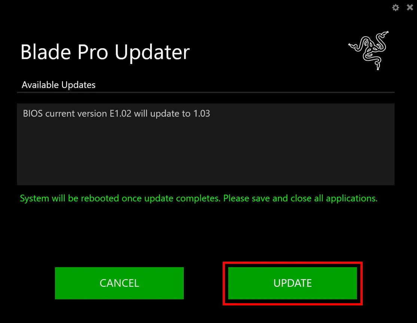Click the Available Updates heading

(x=58, y=85)
